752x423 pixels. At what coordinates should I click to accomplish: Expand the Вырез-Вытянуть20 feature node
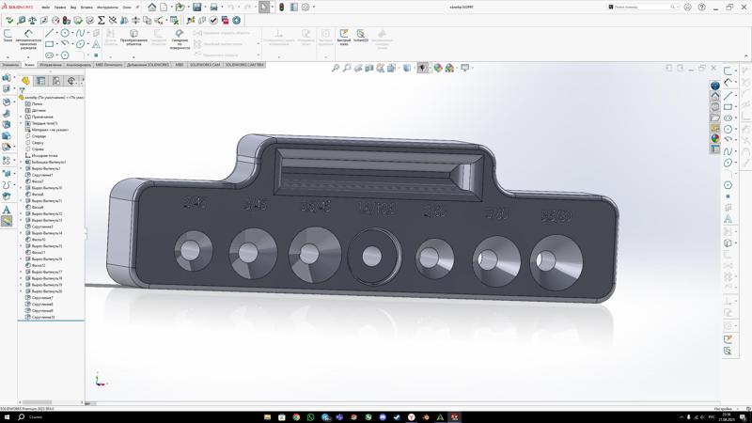(21, 291)
